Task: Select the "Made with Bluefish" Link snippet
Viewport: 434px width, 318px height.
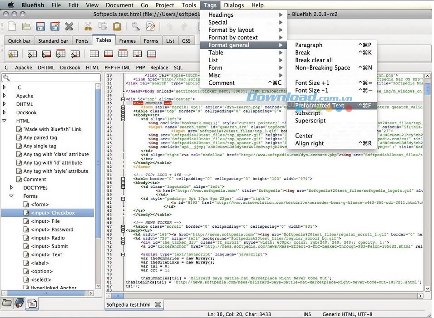Action: (52, 129)
